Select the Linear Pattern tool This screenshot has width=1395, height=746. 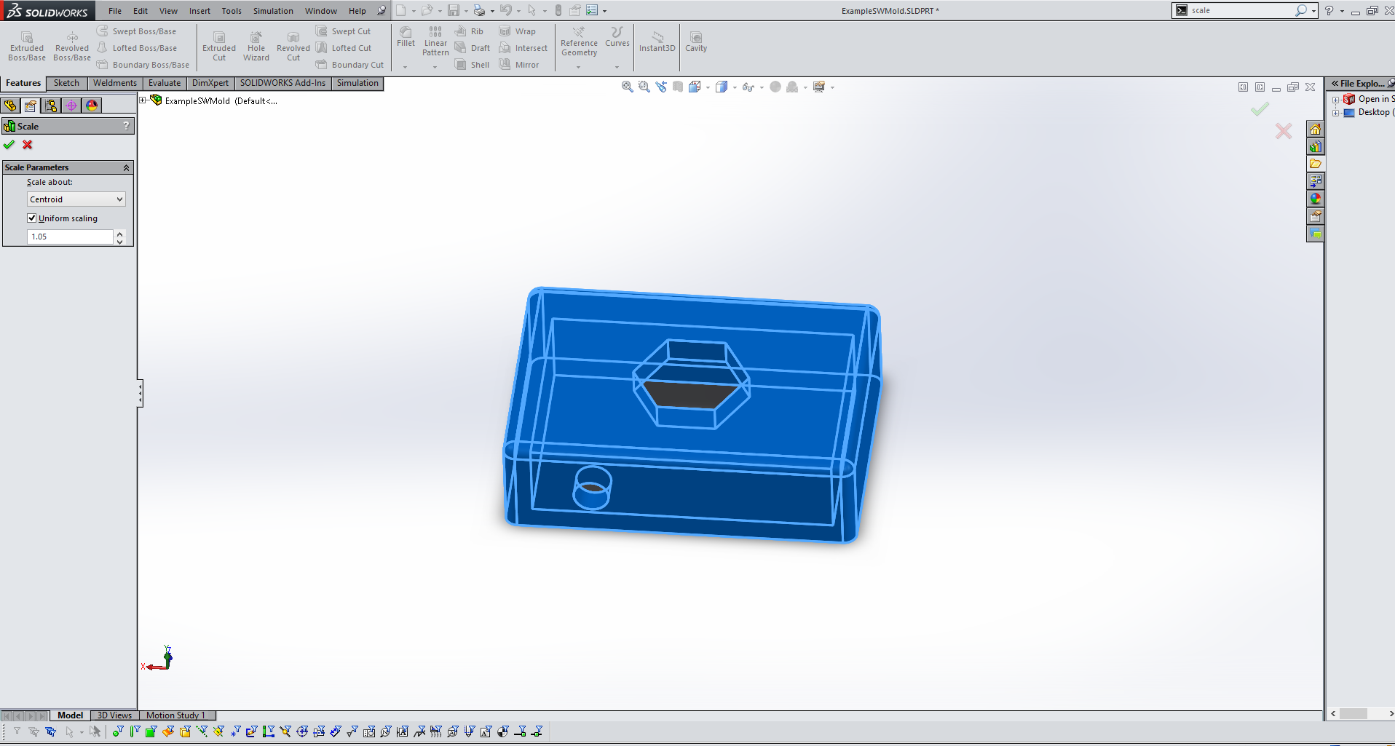pos(435,41)
